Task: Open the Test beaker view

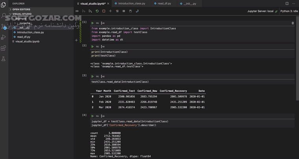Action: 4,59
